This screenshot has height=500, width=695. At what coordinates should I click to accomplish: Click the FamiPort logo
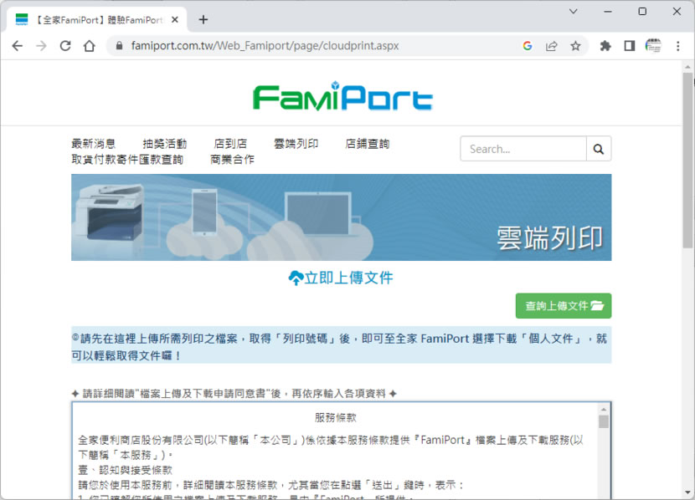pyautogui.click(x=342, y=95)
